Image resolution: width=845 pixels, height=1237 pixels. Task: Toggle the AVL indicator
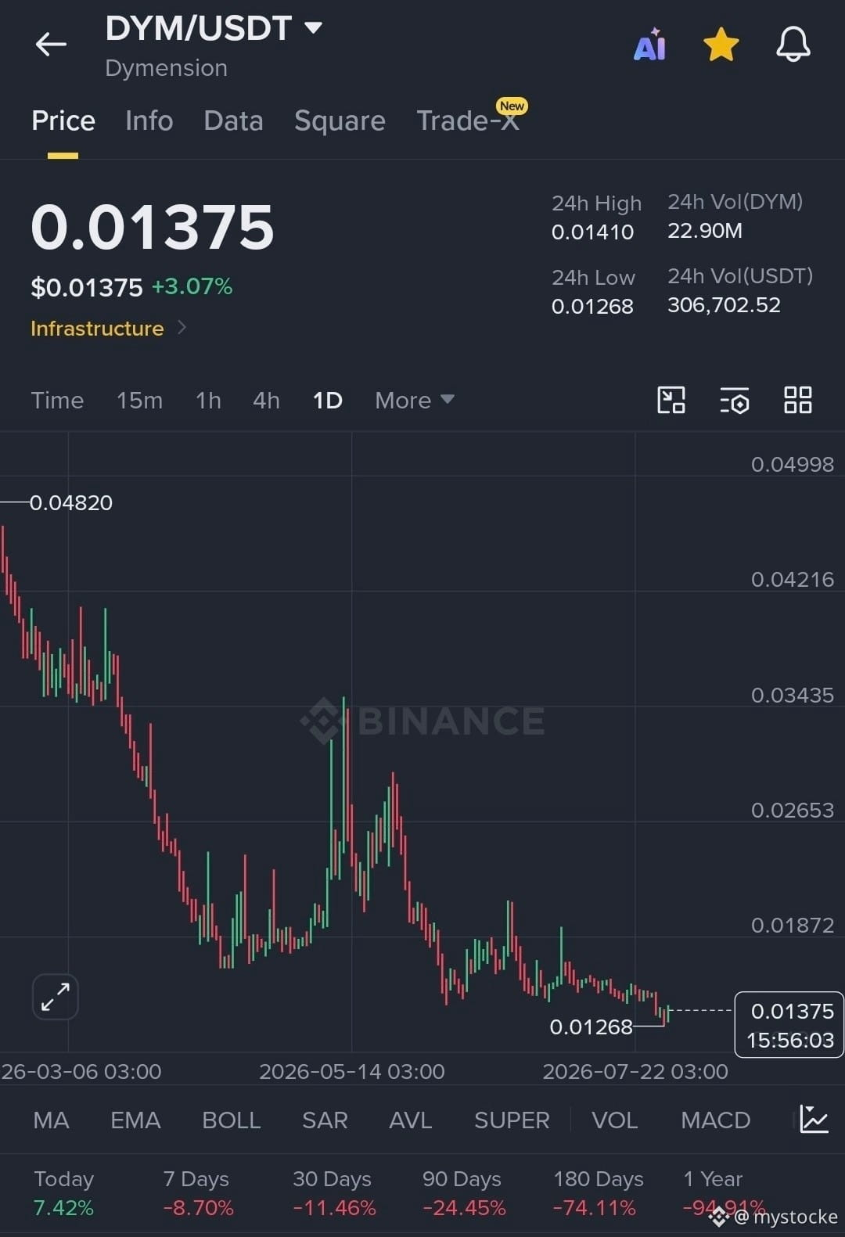point(411,1120)
